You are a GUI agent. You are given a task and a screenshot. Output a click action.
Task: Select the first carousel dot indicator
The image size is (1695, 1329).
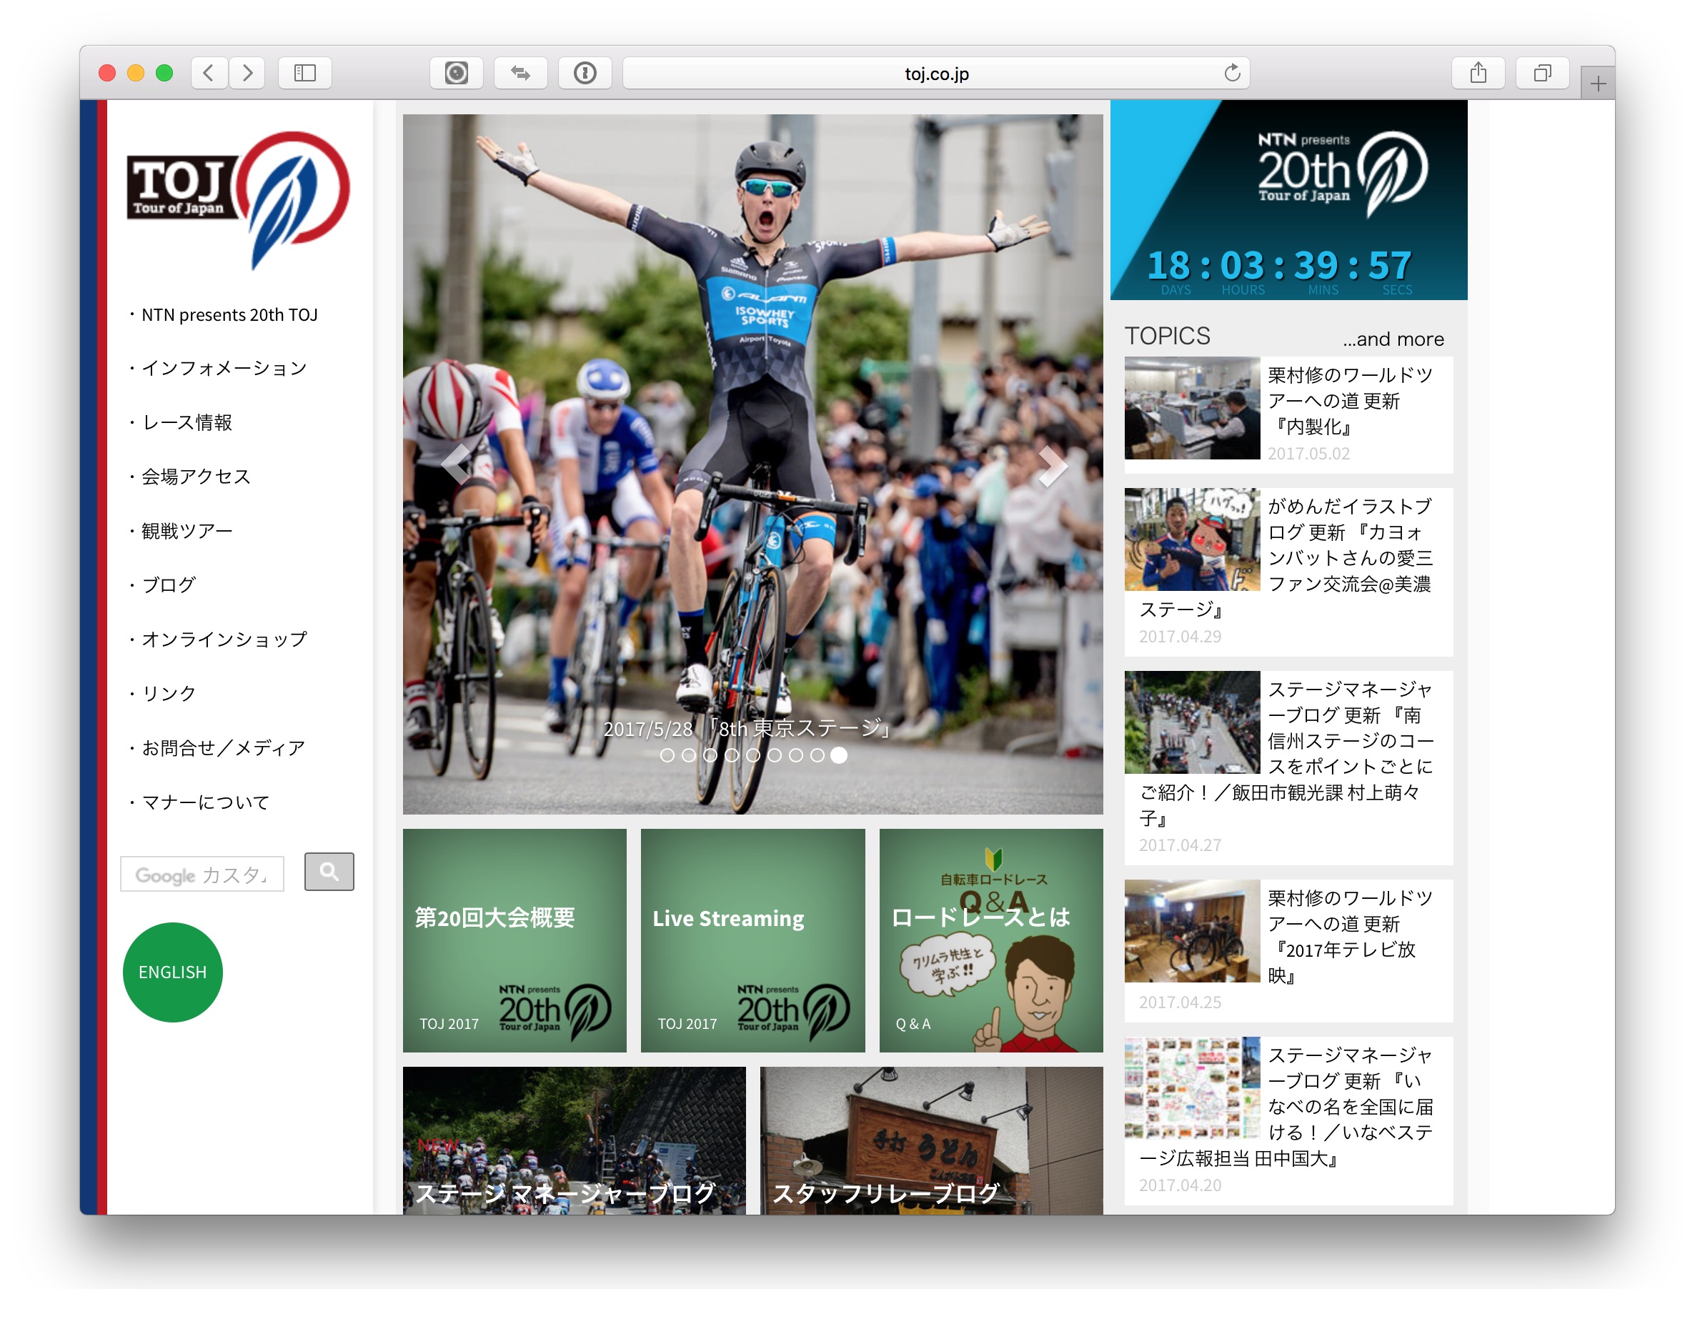pyautogui.click(x=667, y=755)
